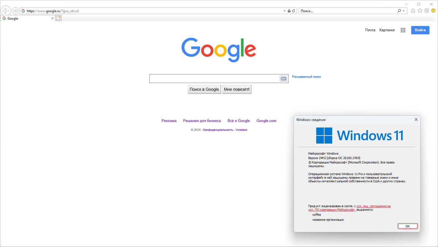
Task: Click the Операционная система Windows 11 Pro paragraph
Action: click(x=357, y=178)
